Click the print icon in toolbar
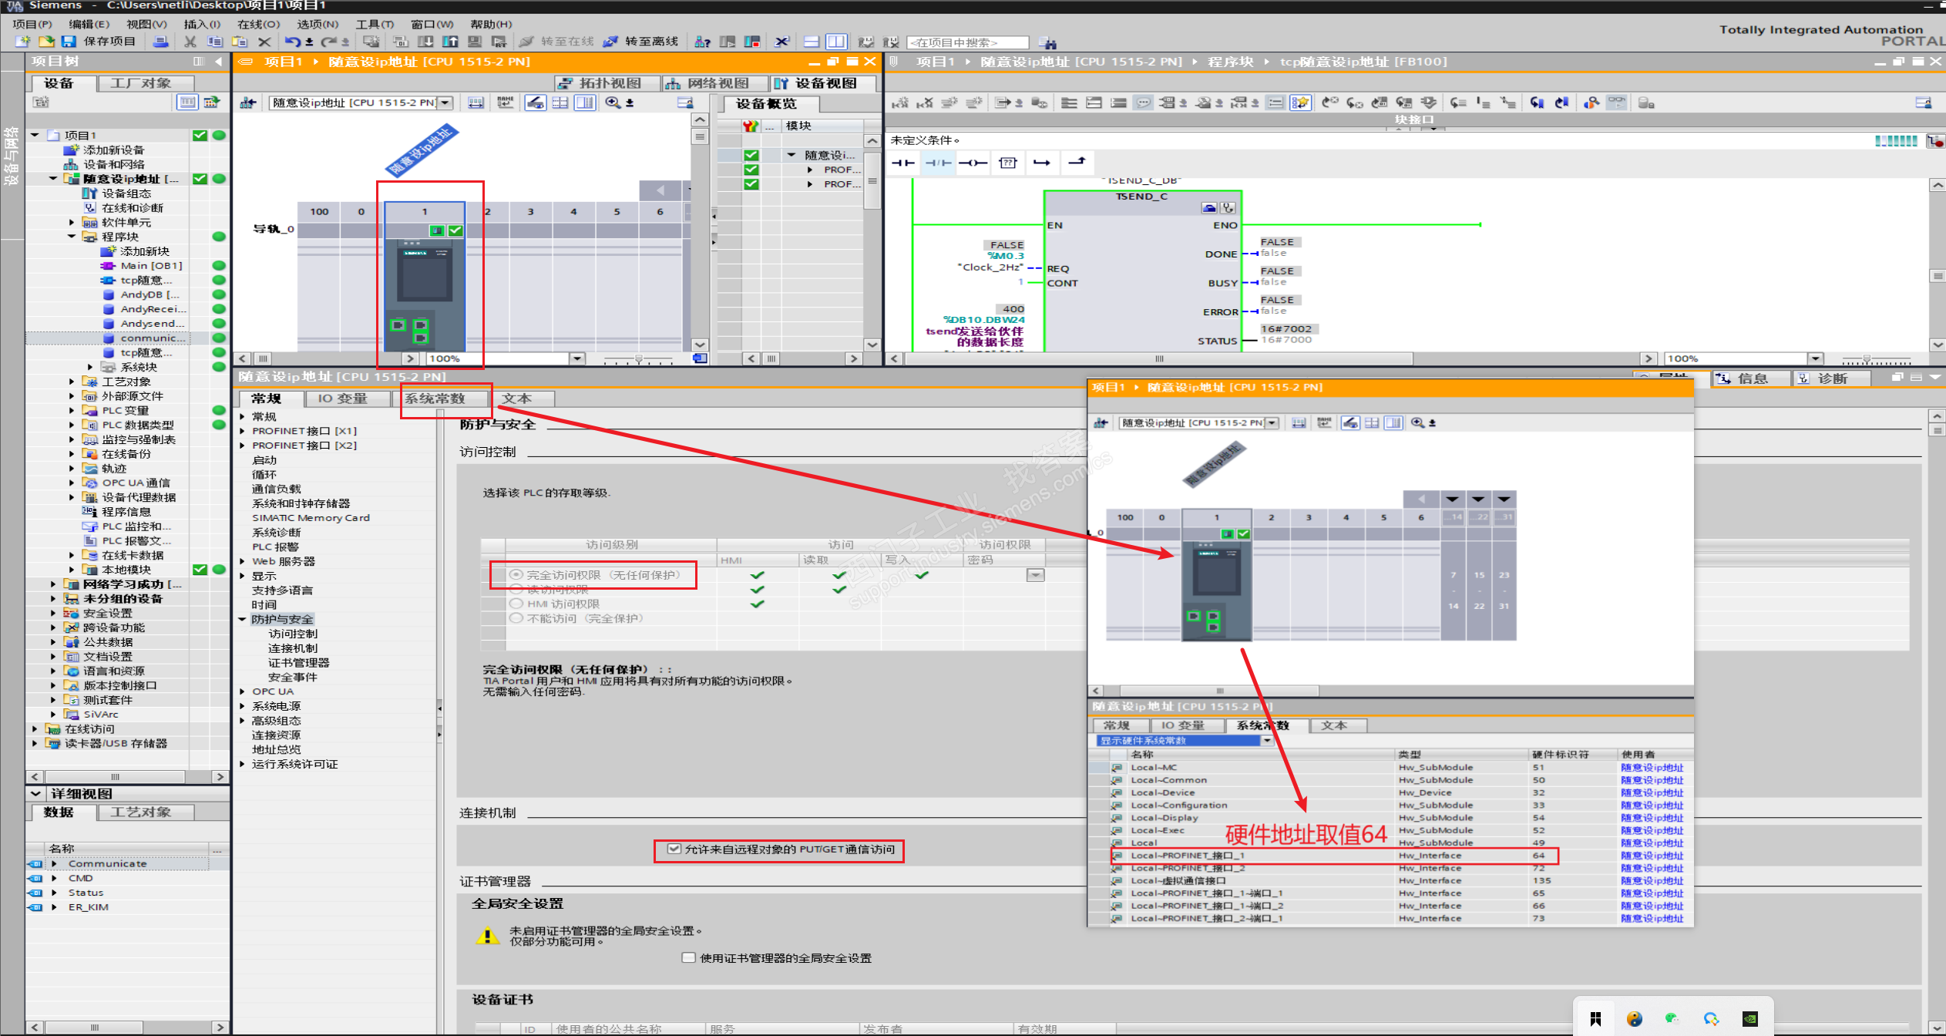The image size is (1946, 1036). (160, 42)
